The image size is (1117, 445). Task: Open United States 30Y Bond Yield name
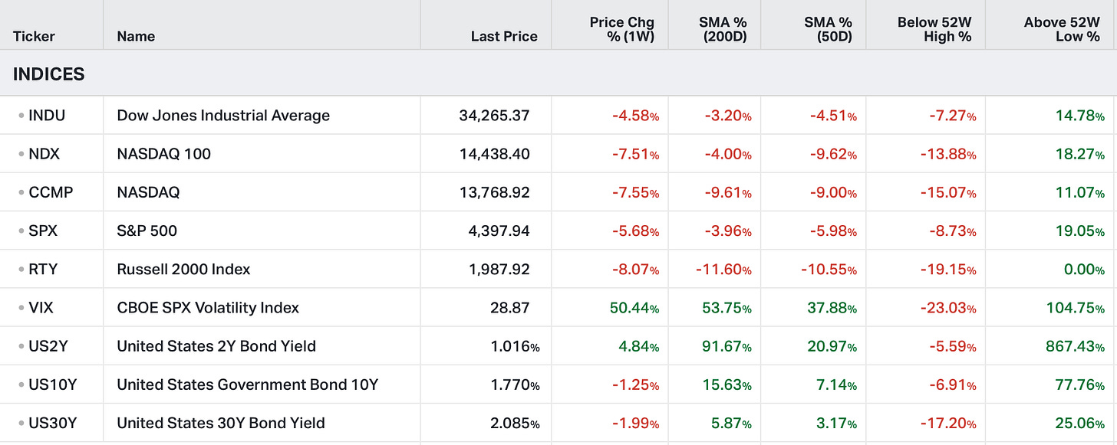[221, 422]
